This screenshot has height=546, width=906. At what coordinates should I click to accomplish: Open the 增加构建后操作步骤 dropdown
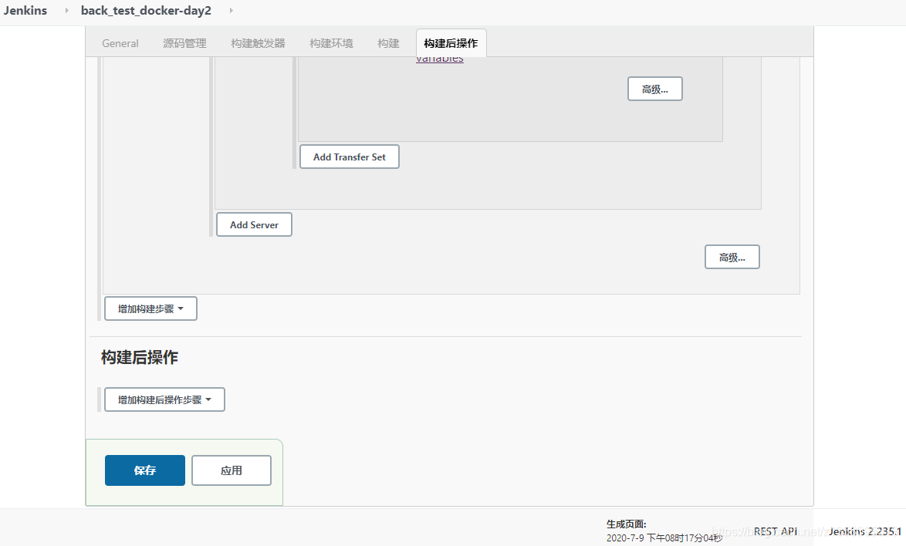(164, 399)
